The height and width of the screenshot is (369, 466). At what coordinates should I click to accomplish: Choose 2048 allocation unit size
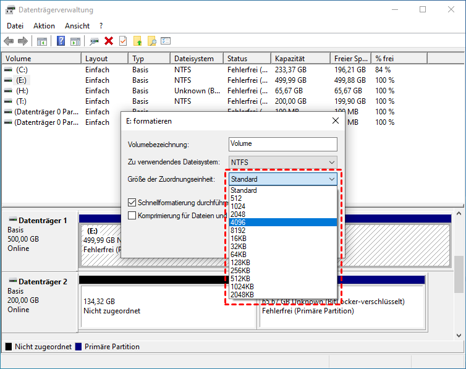(283, 214)
